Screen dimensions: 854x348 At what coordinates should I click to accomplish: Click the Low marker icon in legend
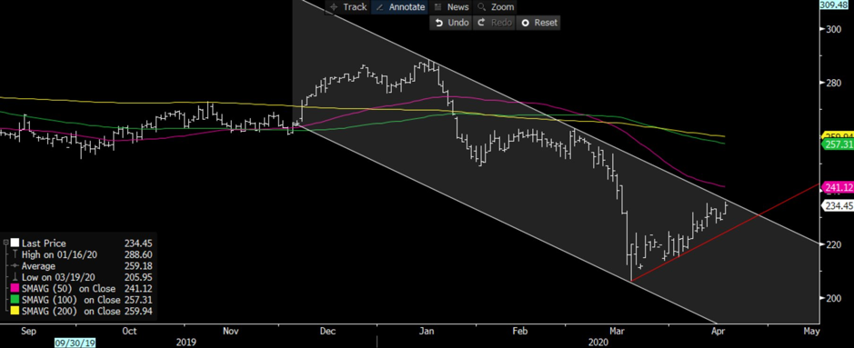[x=14, y=277]
